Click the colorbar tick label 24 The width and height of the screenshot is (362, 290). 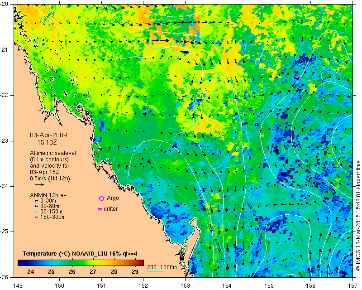30,272
